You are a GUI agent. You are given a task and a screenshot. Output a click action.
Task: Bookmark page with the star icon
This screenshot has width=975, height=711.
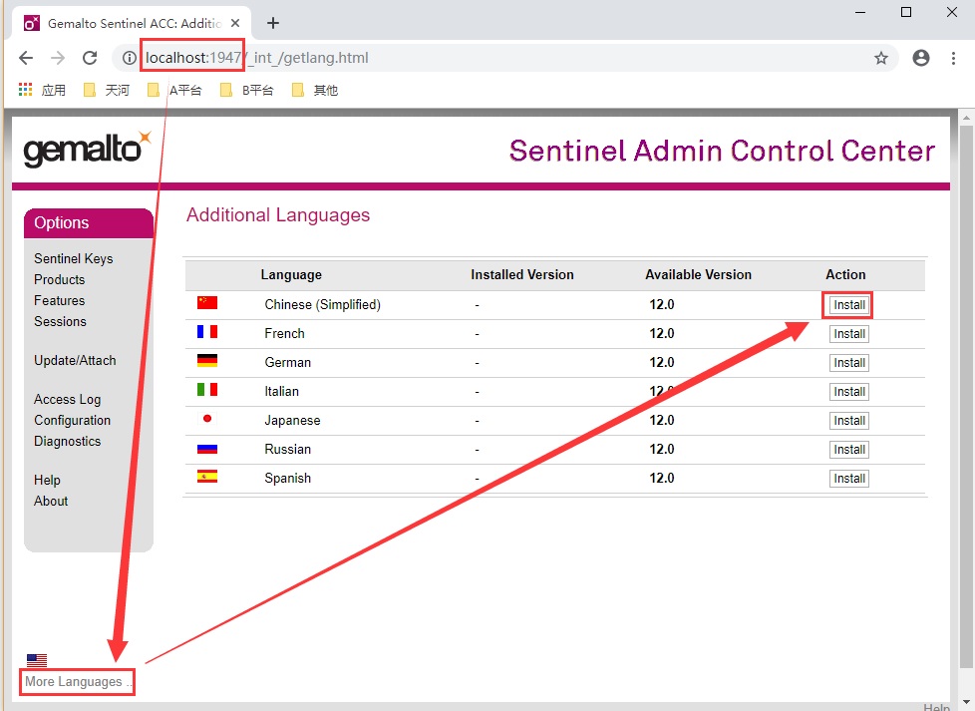[881, 58]
